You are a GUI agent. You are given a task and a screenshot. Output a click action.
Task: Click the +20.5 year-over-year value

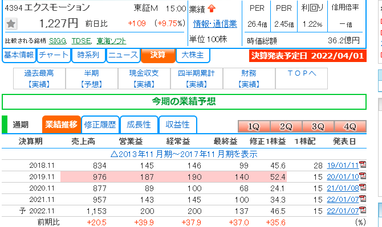click(x=96, y=222)
